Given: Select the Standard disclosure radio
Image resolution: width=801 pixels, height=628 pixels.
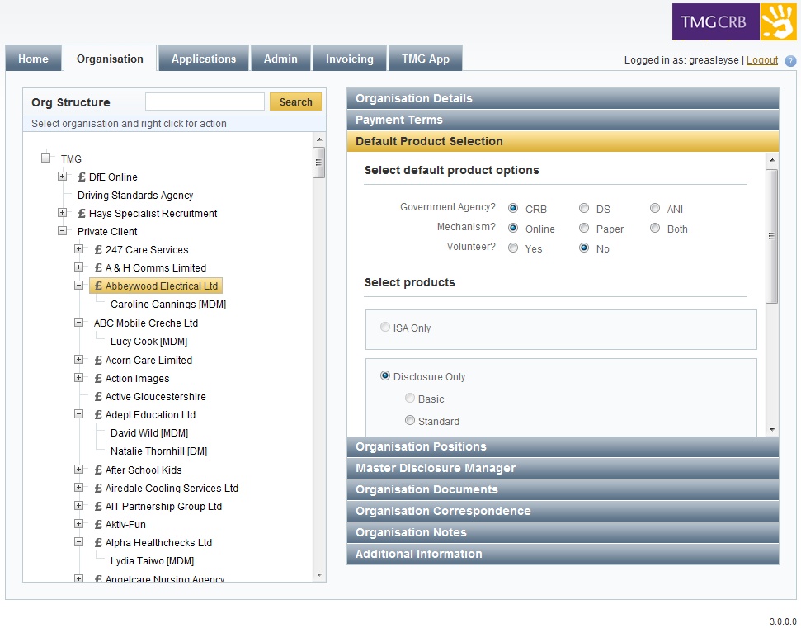Looking at the screenshot, I should click(410, 420).
